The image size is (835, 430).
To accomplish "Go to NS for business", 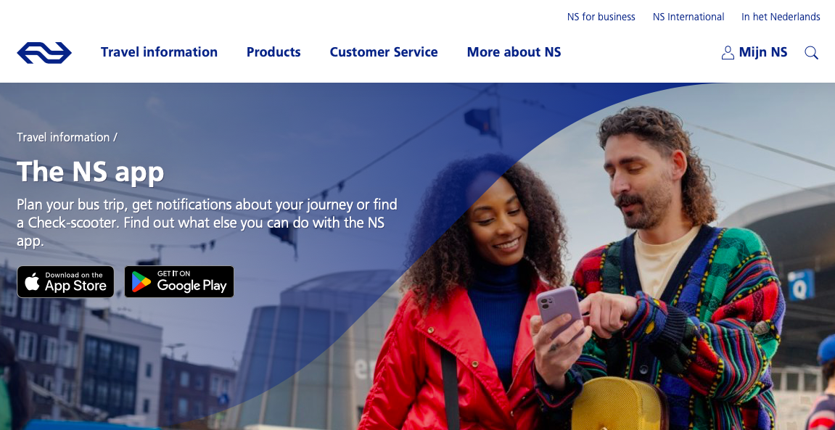I will tap(601, 17).
